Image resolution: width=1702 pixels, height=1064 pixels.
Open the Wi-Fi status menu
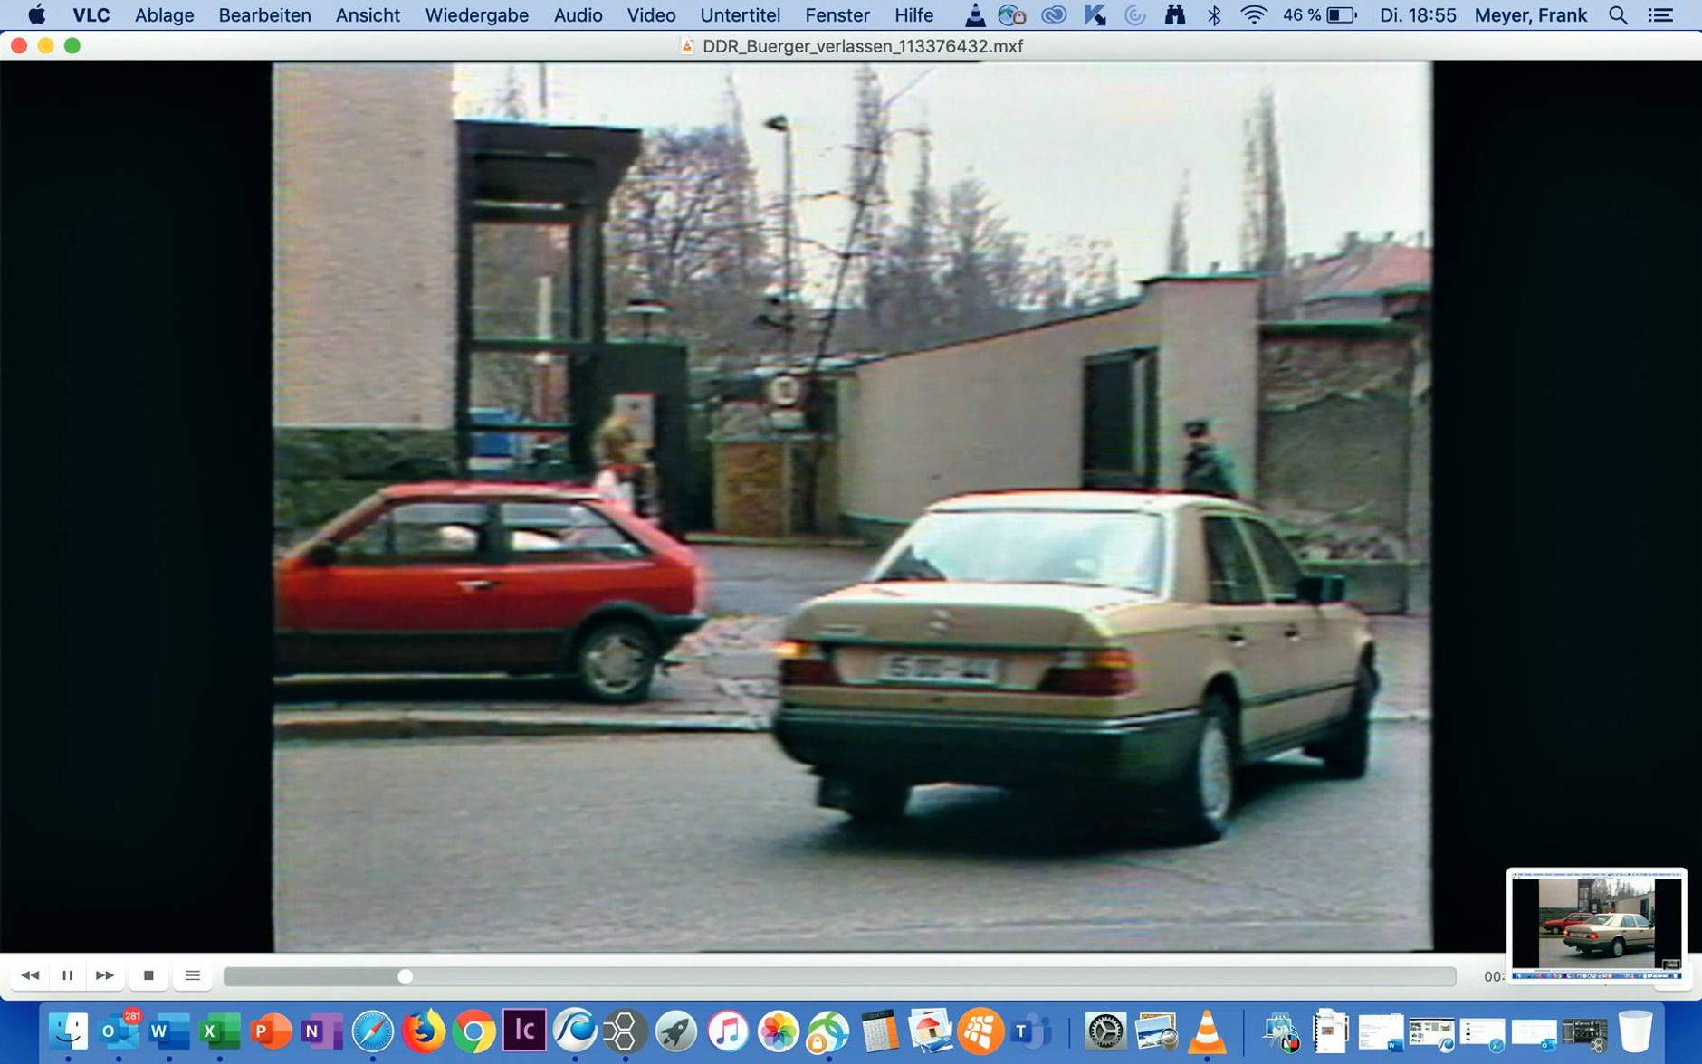[1253, 15]
